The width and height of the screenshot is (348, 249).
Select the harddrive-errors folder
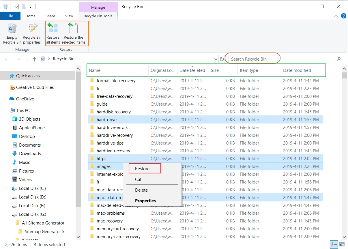coord(112,128)
